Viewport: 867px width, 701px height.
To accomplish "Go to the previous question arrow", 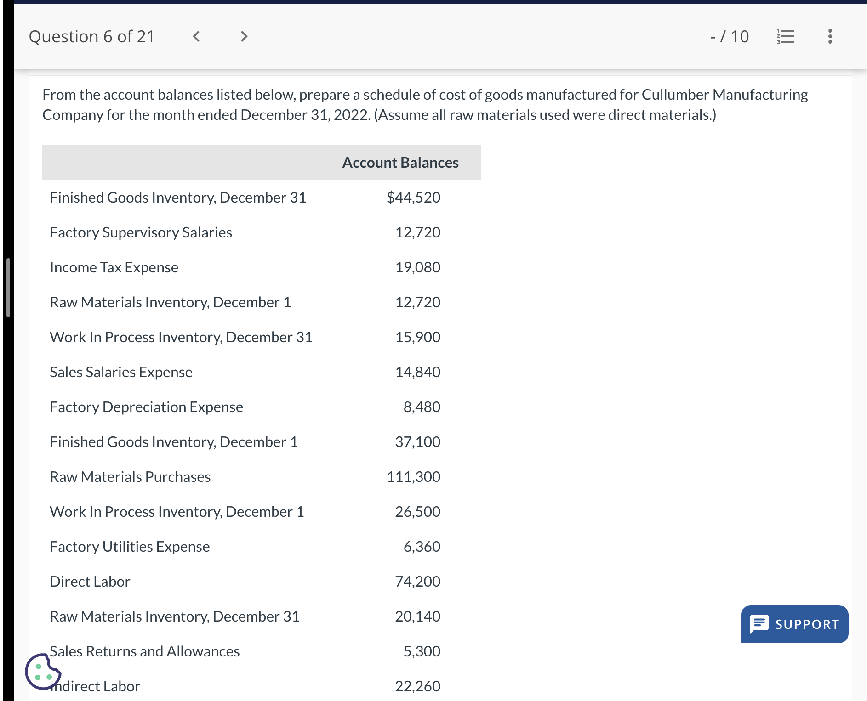I will (x=196, y=36).
